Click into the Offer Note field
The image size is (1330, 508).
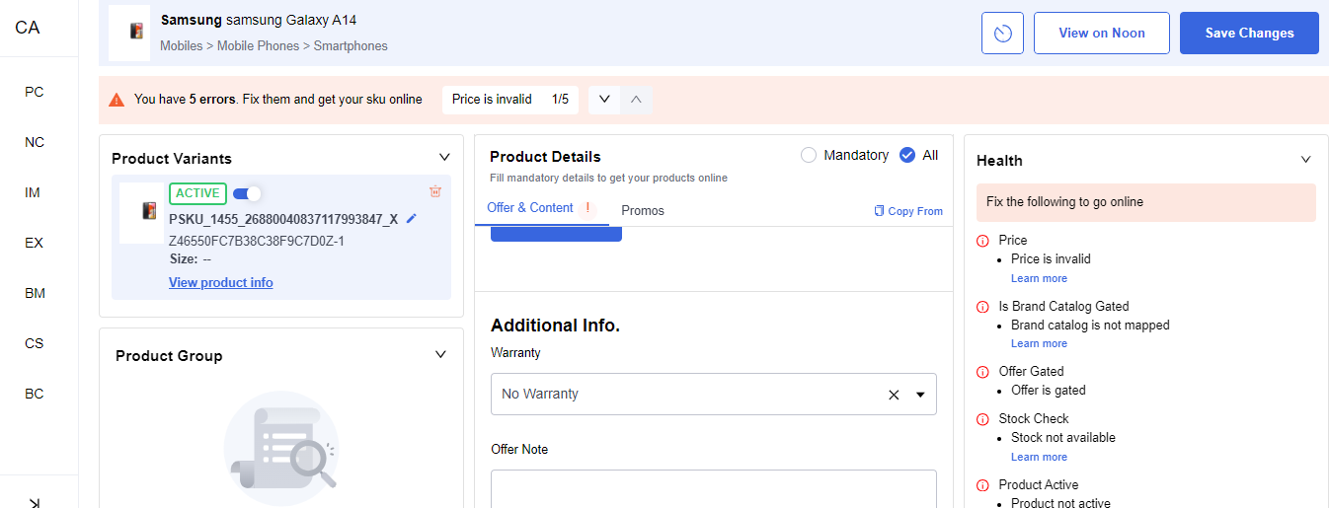[x=713, y=488]
